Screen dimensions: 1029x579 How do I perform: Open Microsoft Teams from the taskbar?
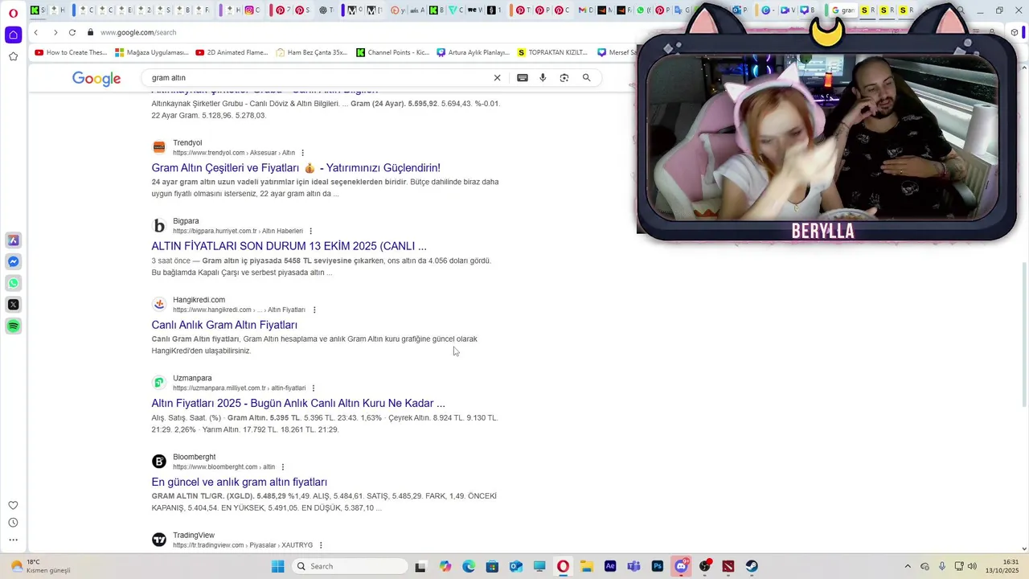(x=633, y=566)
